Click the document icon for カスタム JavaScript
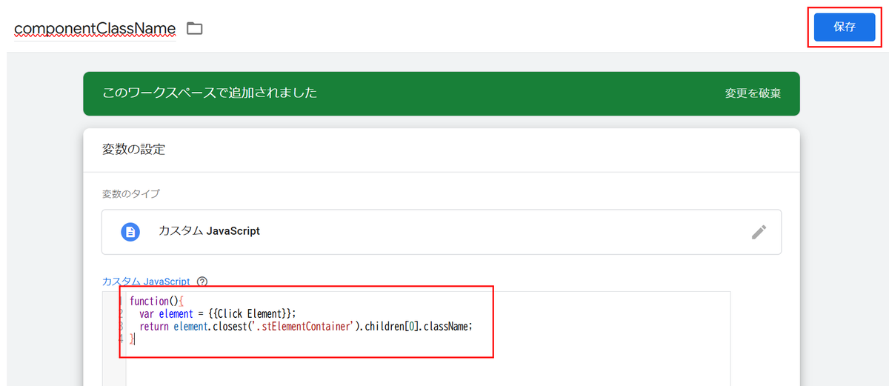This screenshot has height=386, width=889. tap(130, 232)
